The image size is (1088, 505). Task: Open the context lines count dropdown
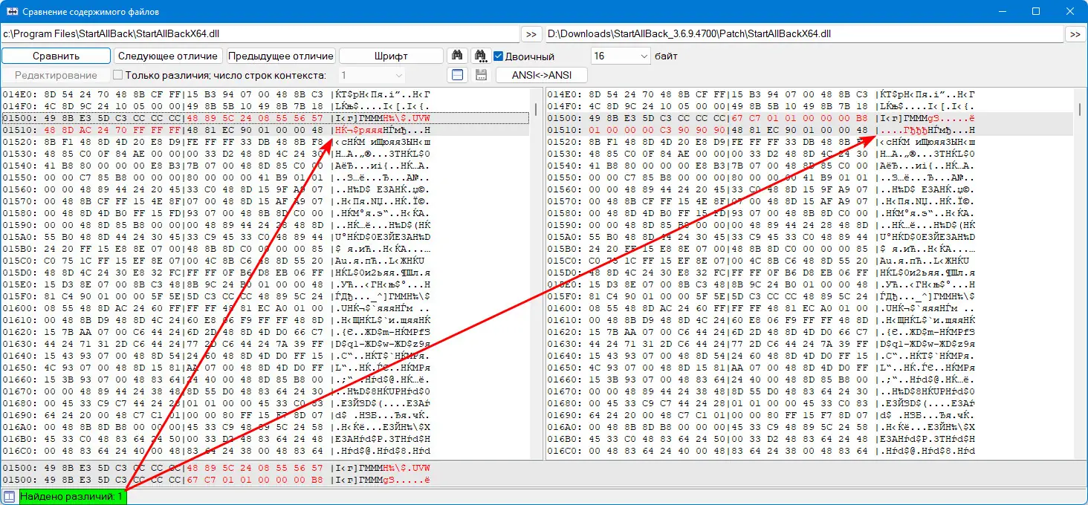pos(372,75)
